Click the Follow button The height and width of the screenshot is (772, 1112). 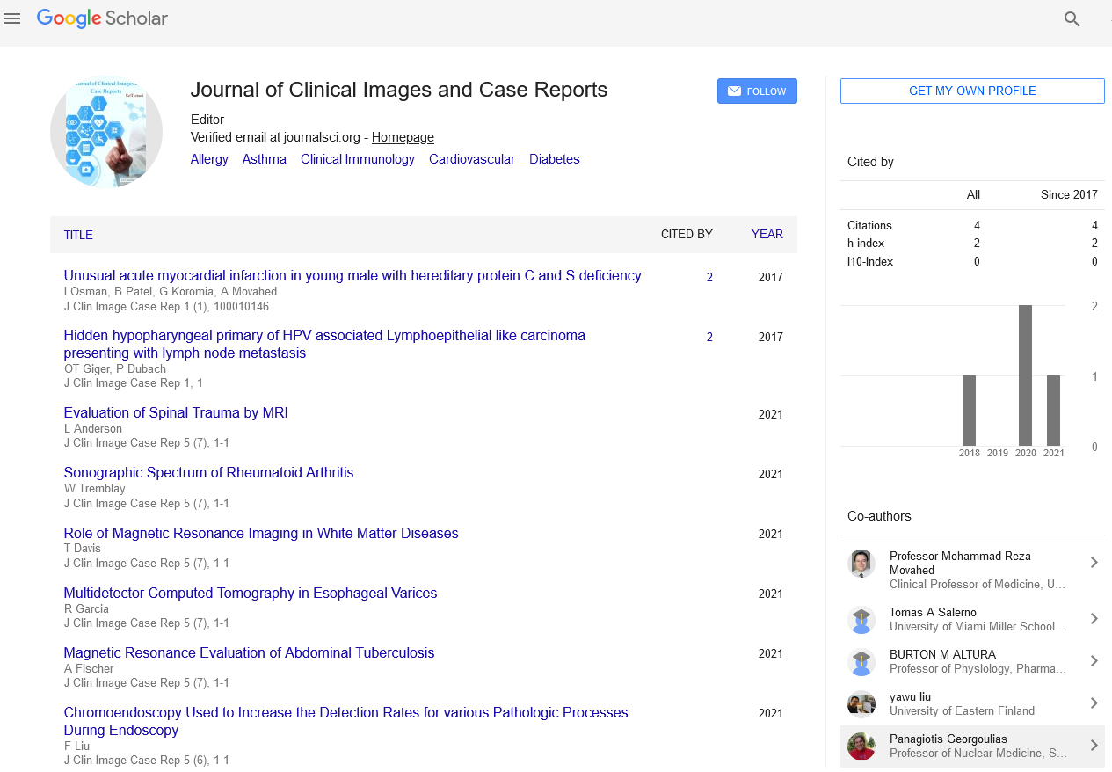pos(757,91)
